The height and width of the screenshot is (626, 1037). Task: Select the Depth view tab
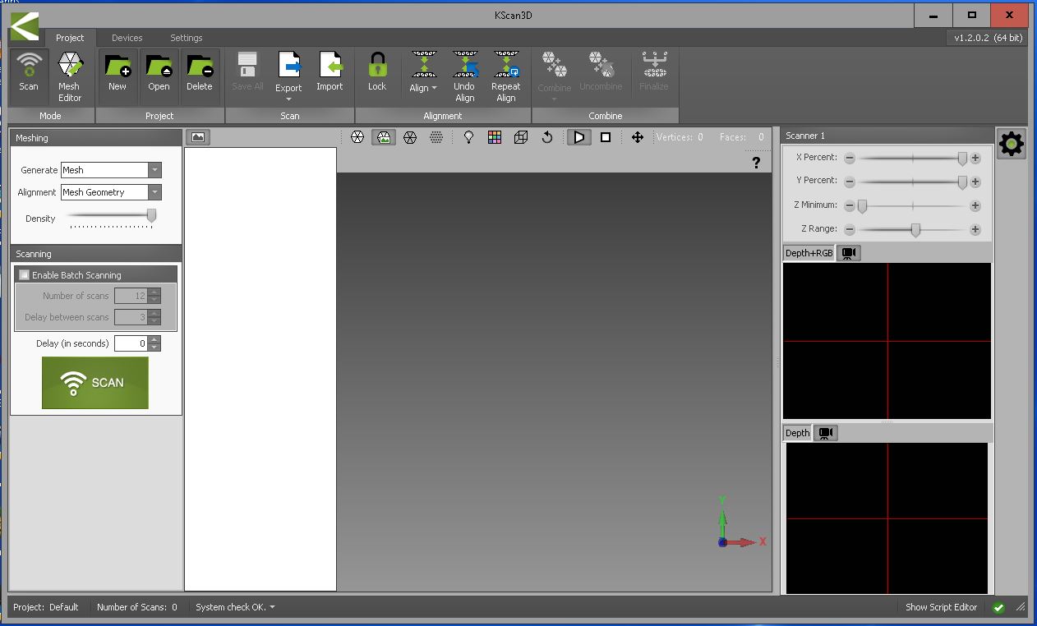tap(797, 433)
